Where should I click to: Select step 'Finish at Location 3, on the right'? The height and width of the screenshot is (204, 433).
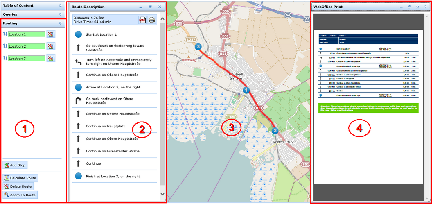click(115, 176)
